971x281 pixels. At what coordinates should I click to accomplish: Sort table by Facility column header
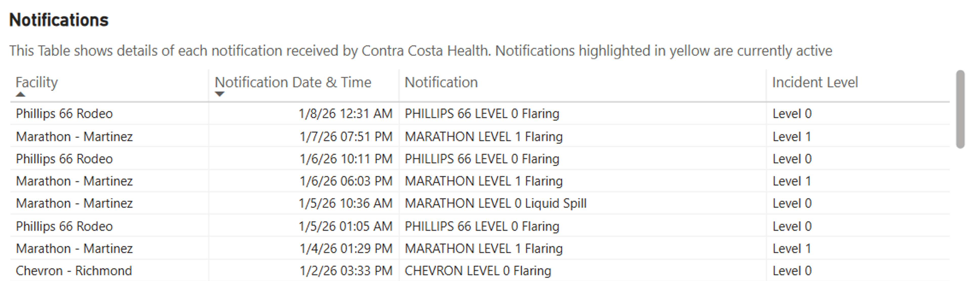37,82
